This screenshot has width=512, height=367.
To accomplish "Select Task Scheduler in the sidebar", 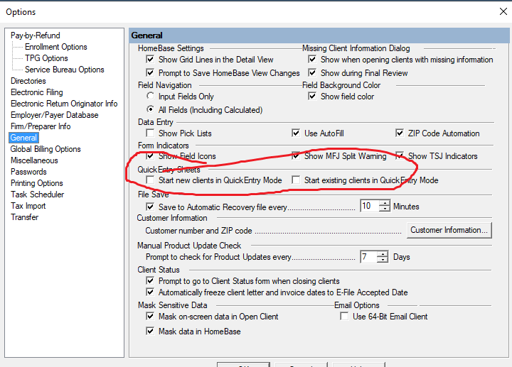I will coord(37,195).
